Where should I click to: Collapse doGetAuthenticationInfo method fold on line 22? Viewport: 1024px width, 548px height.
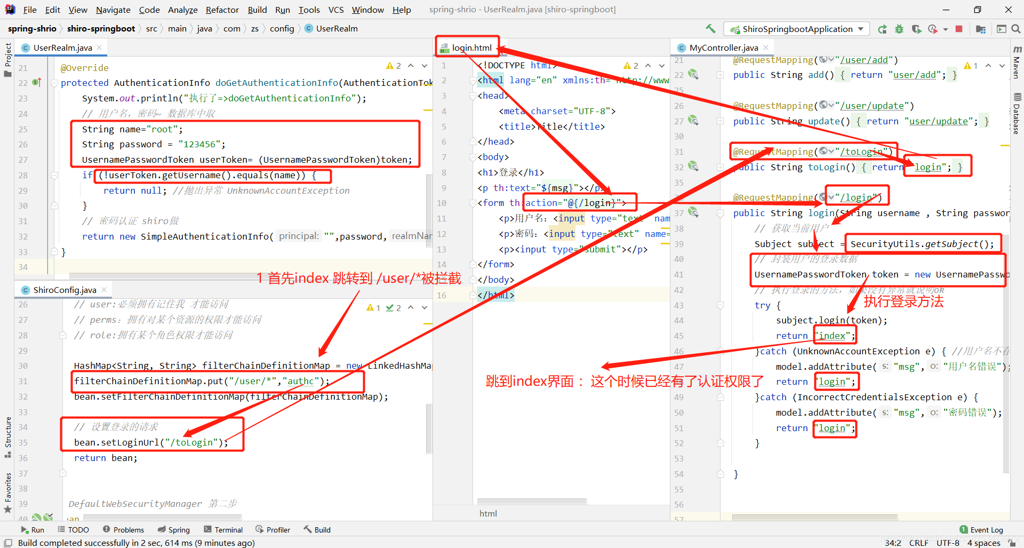[x=54, y=83]
